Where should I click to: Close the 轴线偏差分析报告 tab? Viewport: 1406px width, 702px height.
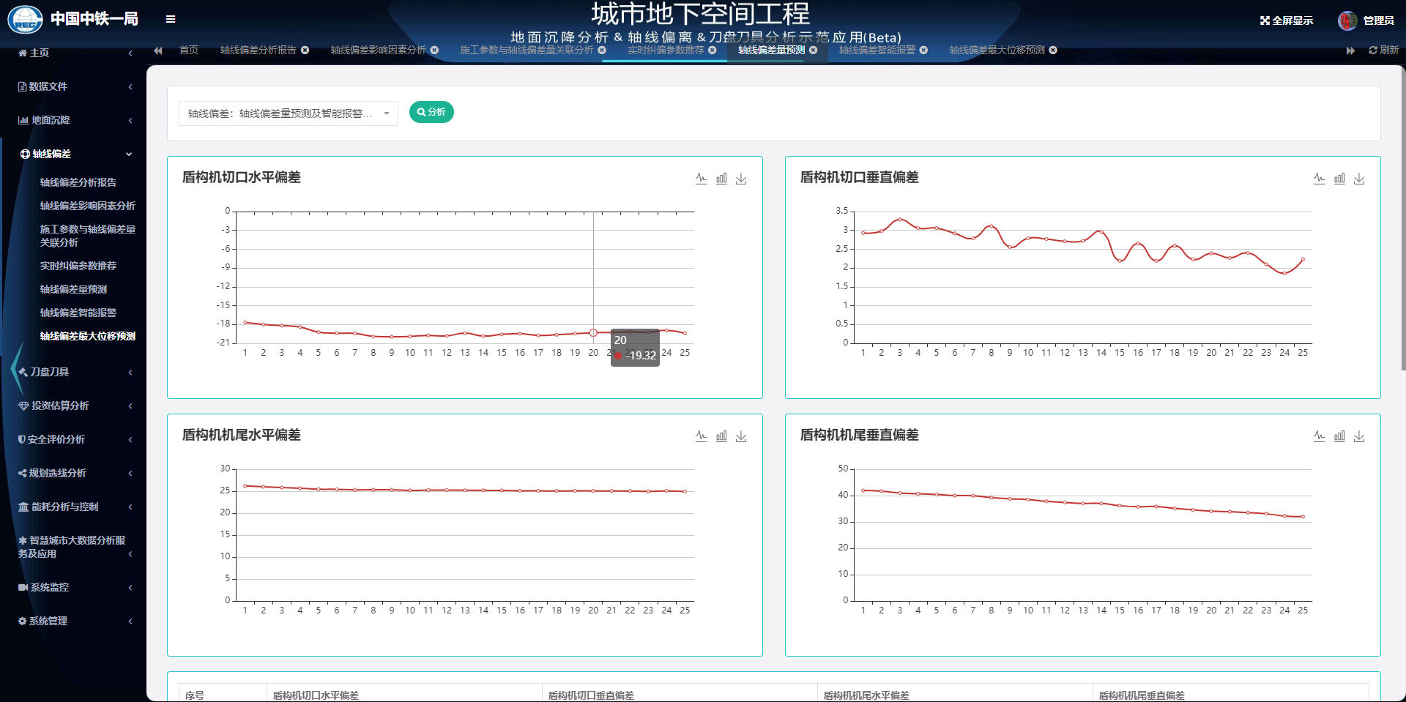click(305, 51)
